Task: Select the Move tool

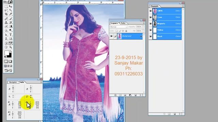Action: point(11,6)
